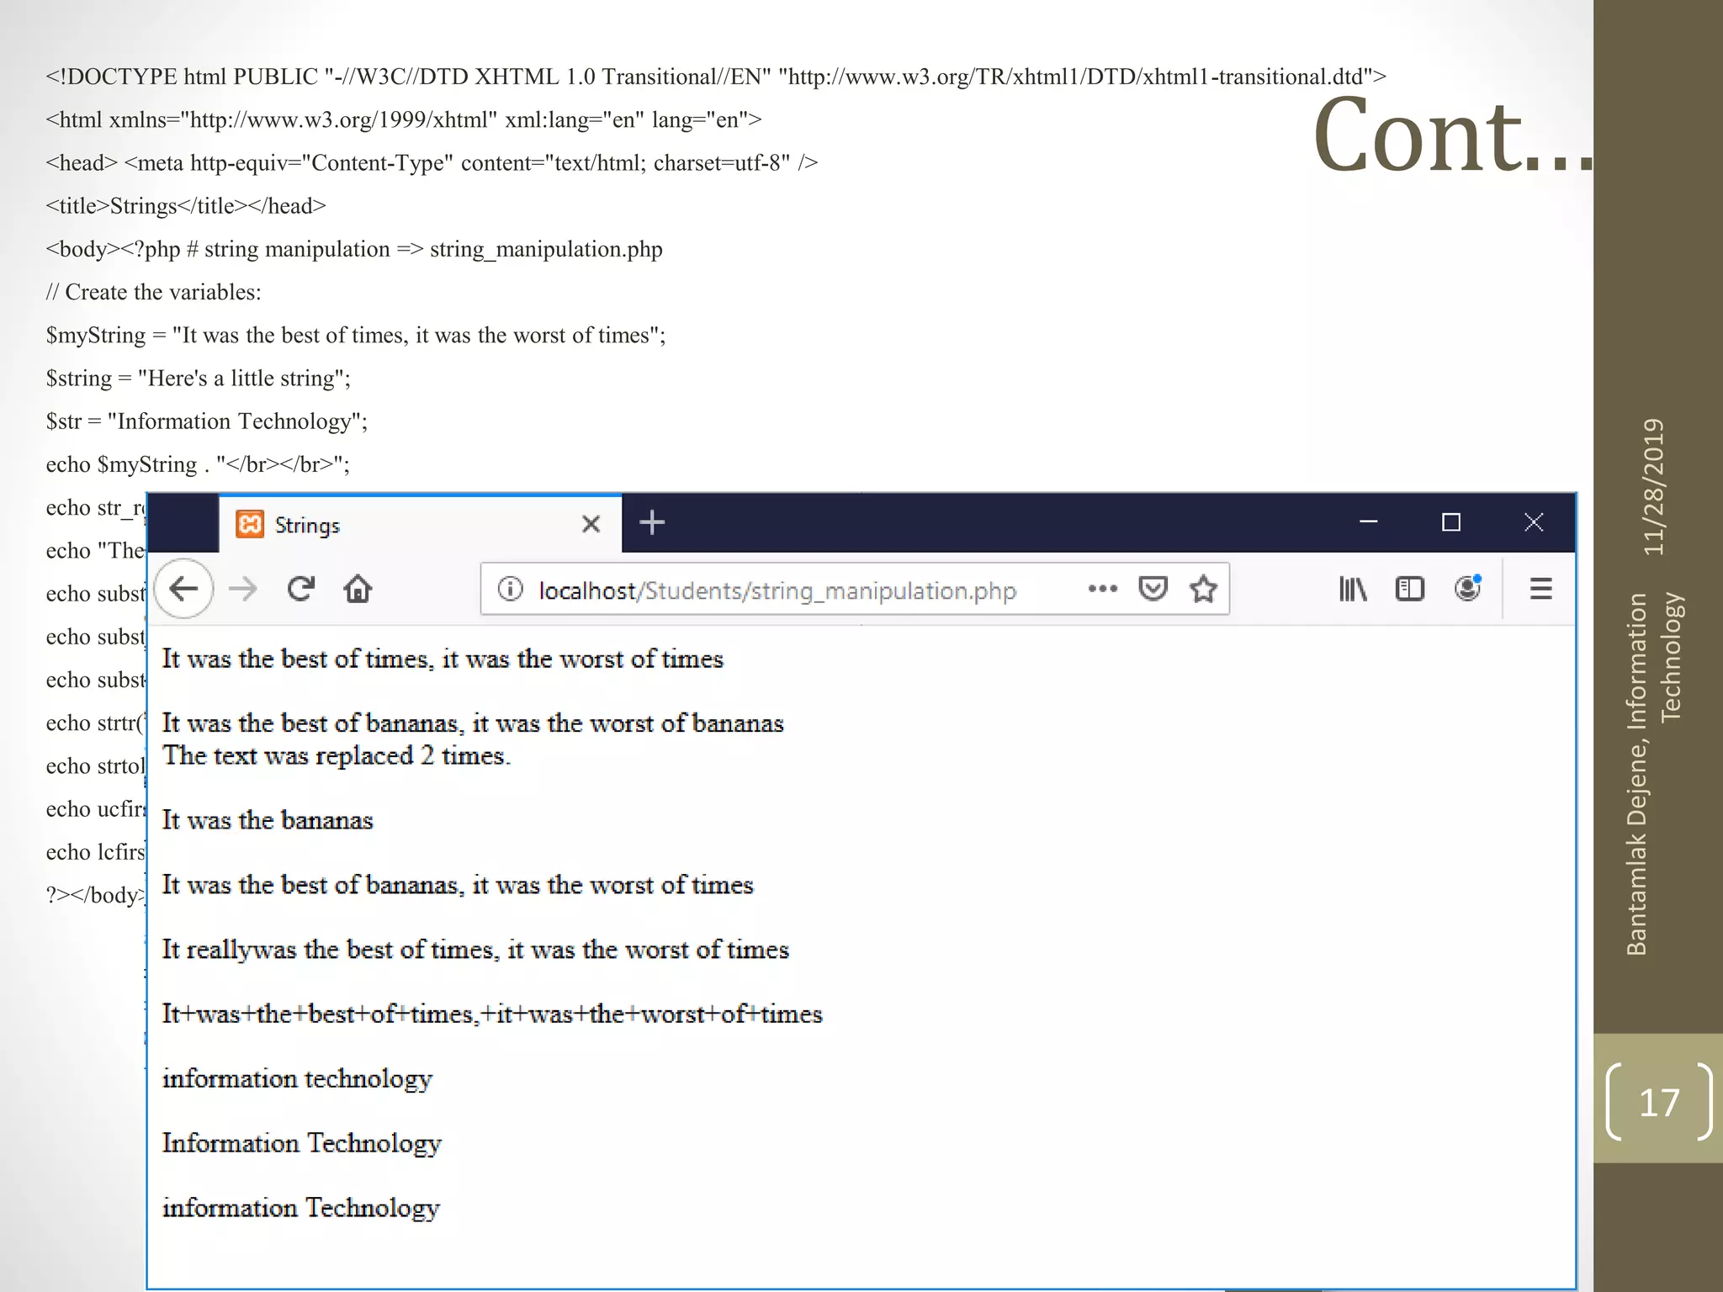The width and height of the screenshot is (1723, 1292).
Task: Bookmark this page with star icon
Action: [x=1203, y=589]
